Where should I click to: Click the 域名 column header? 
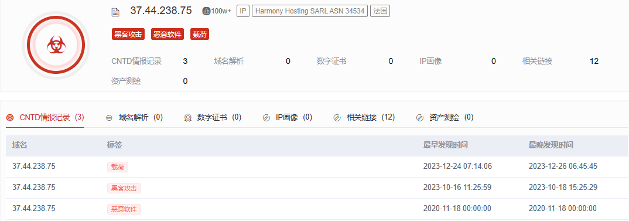tap(20, 145)
